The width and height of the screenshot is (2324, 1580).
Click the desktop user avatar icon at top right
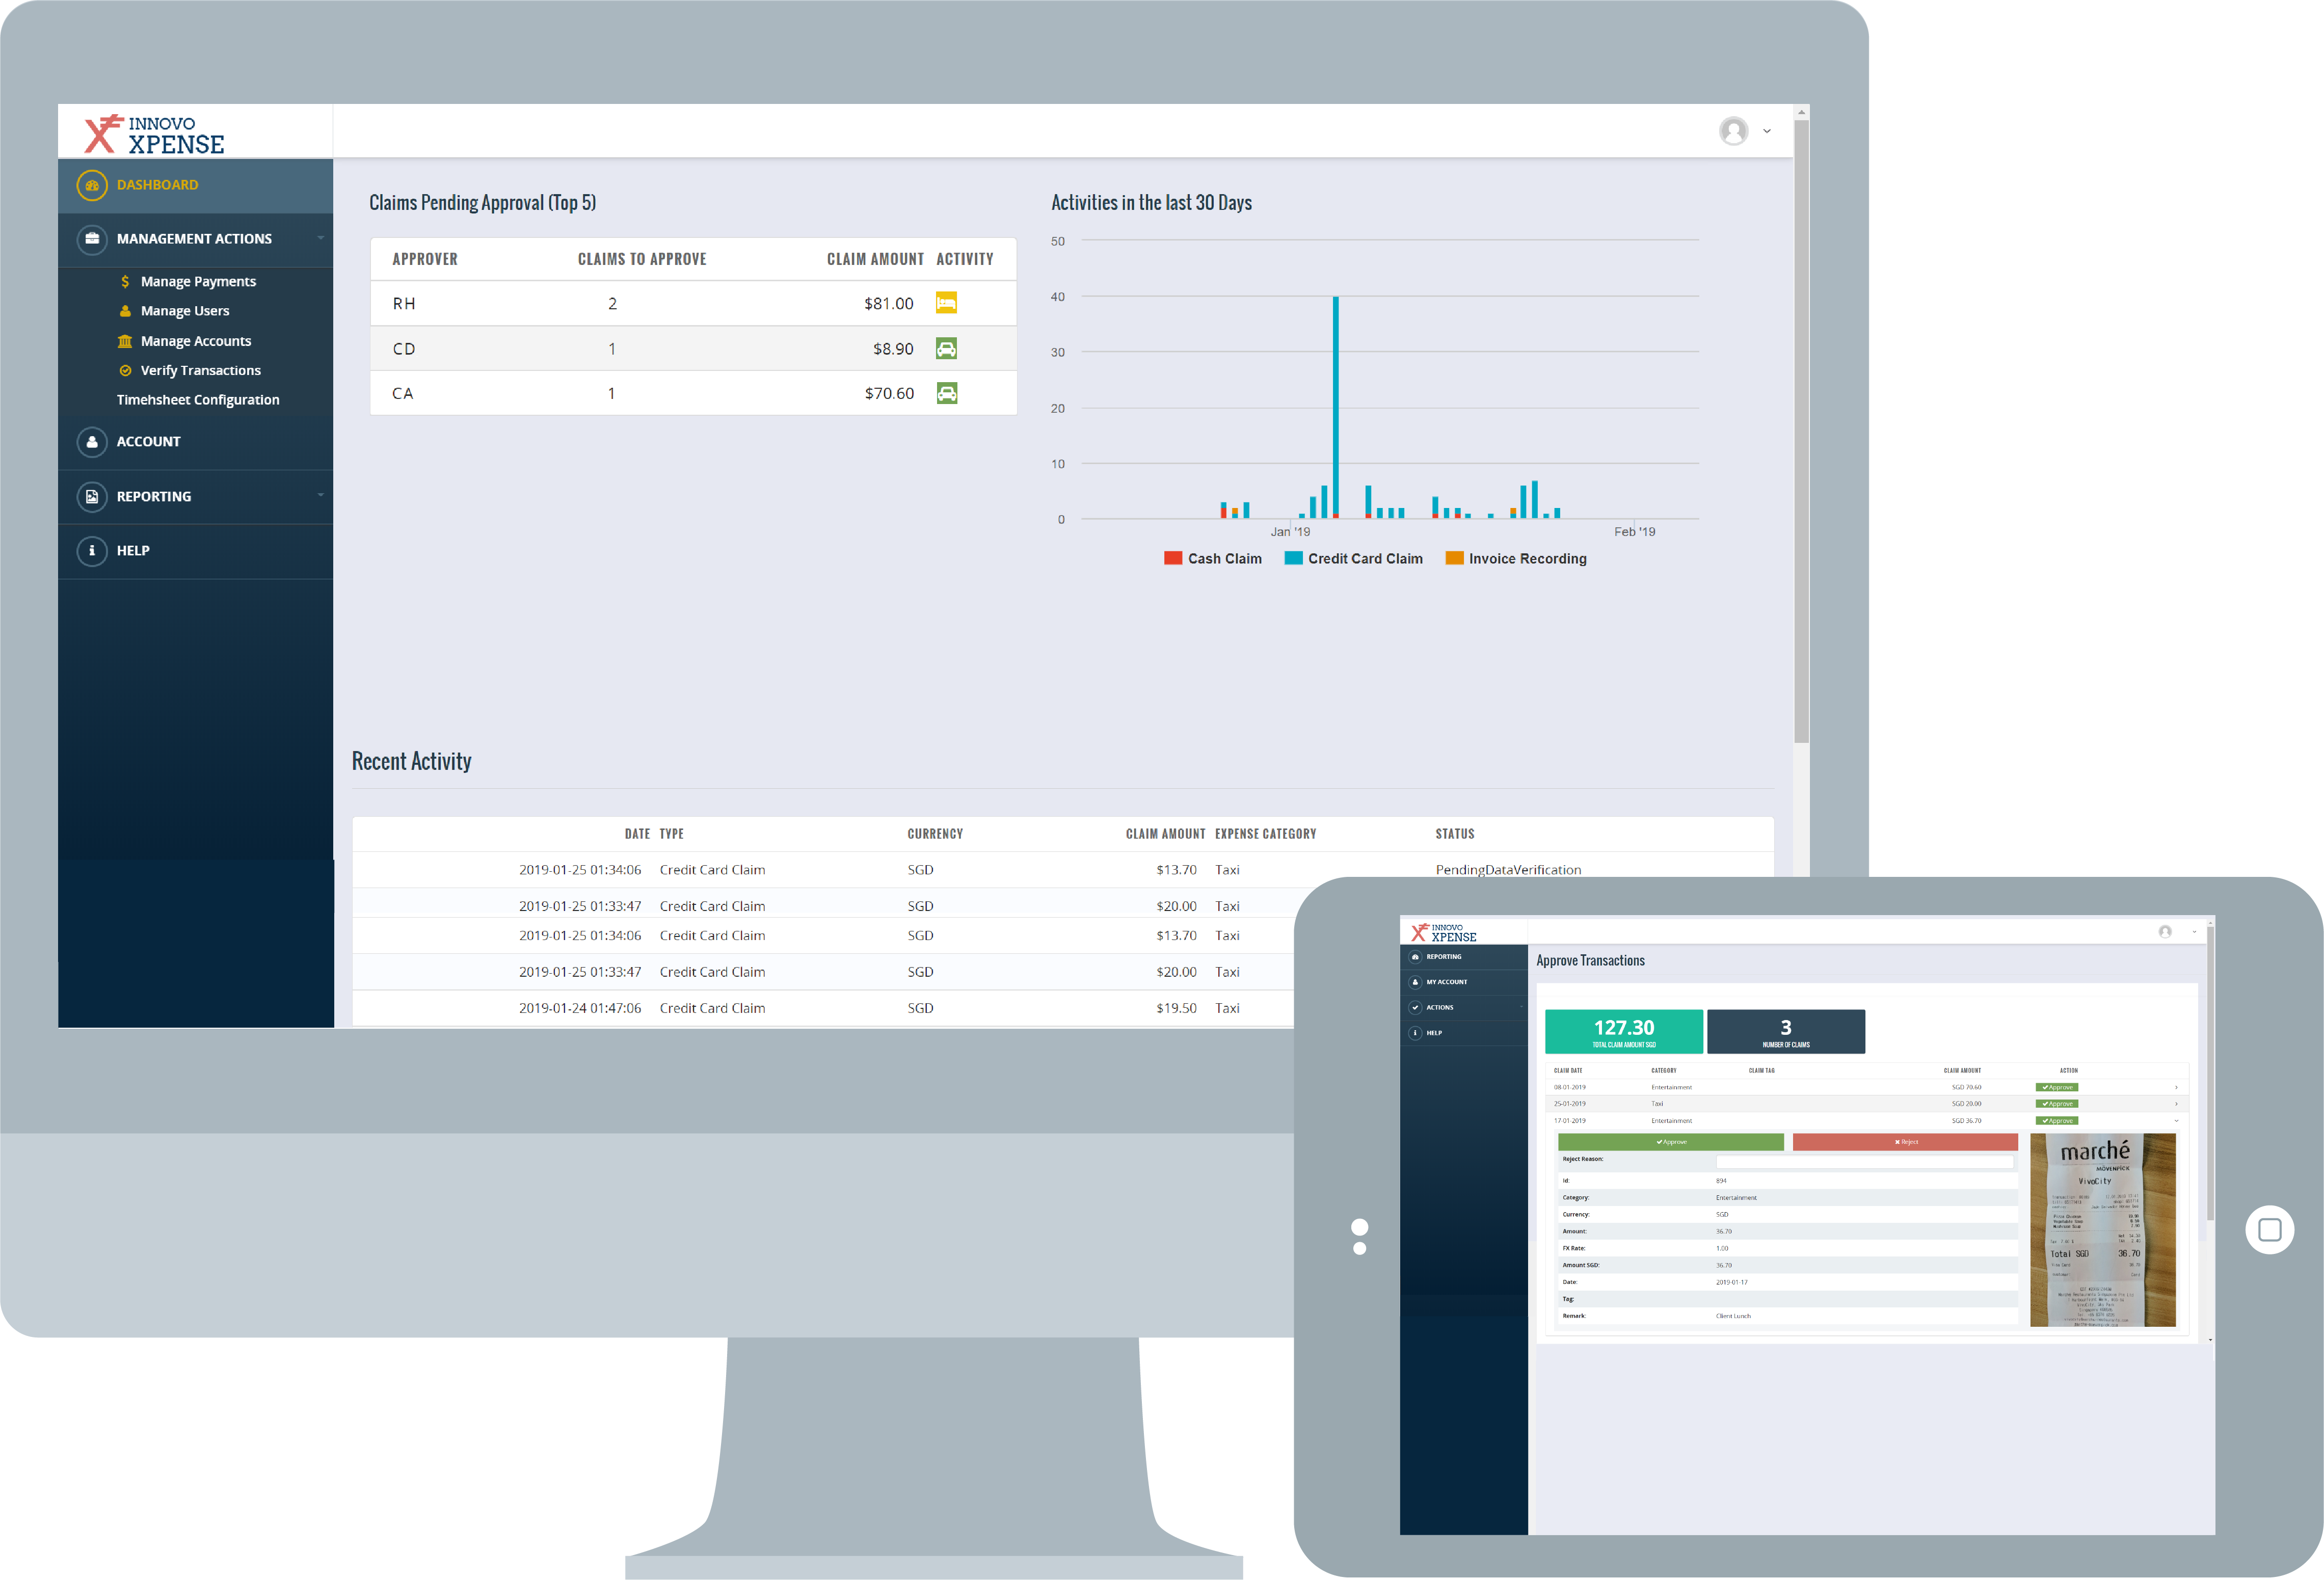tap(1733, 131)
